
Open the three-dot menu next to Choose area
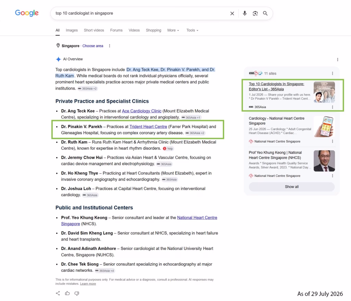109,46
